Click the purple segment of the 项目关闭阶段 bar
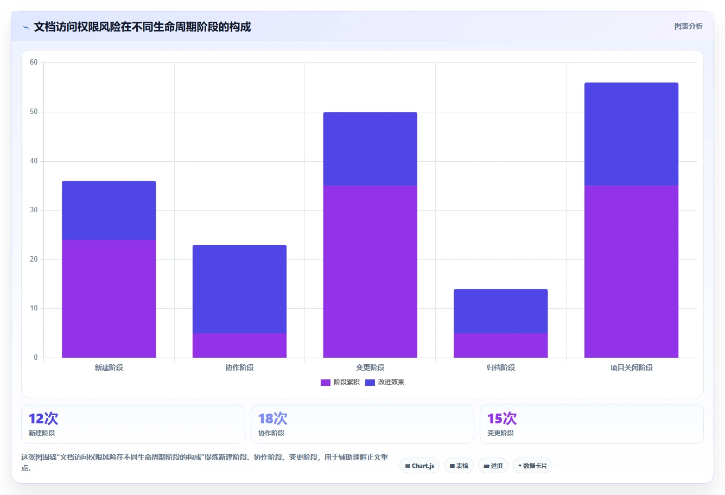Viewport: 725px width, 495px height. pyautogui.click(x=631, y=271)
